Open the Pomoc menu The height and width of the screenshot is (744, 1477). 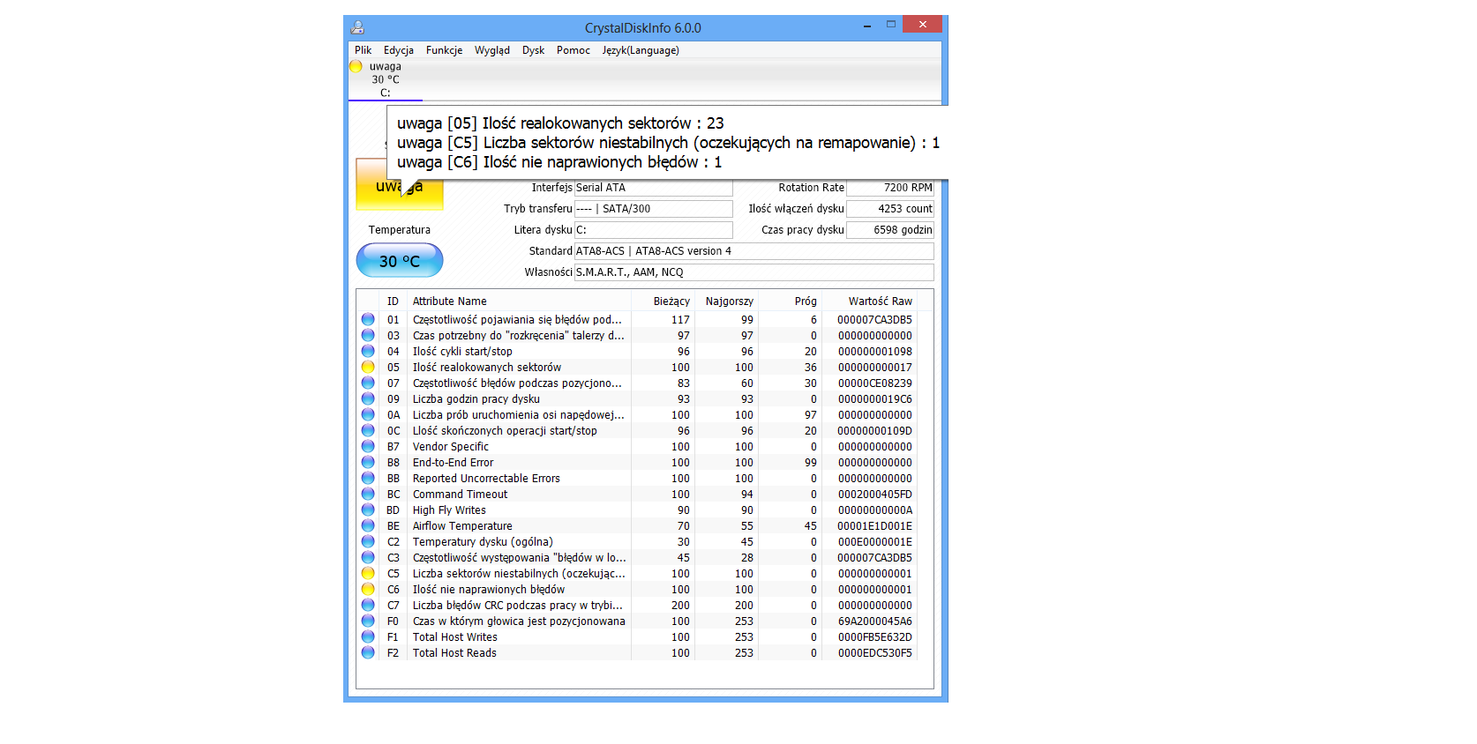[x=573, y=50]
